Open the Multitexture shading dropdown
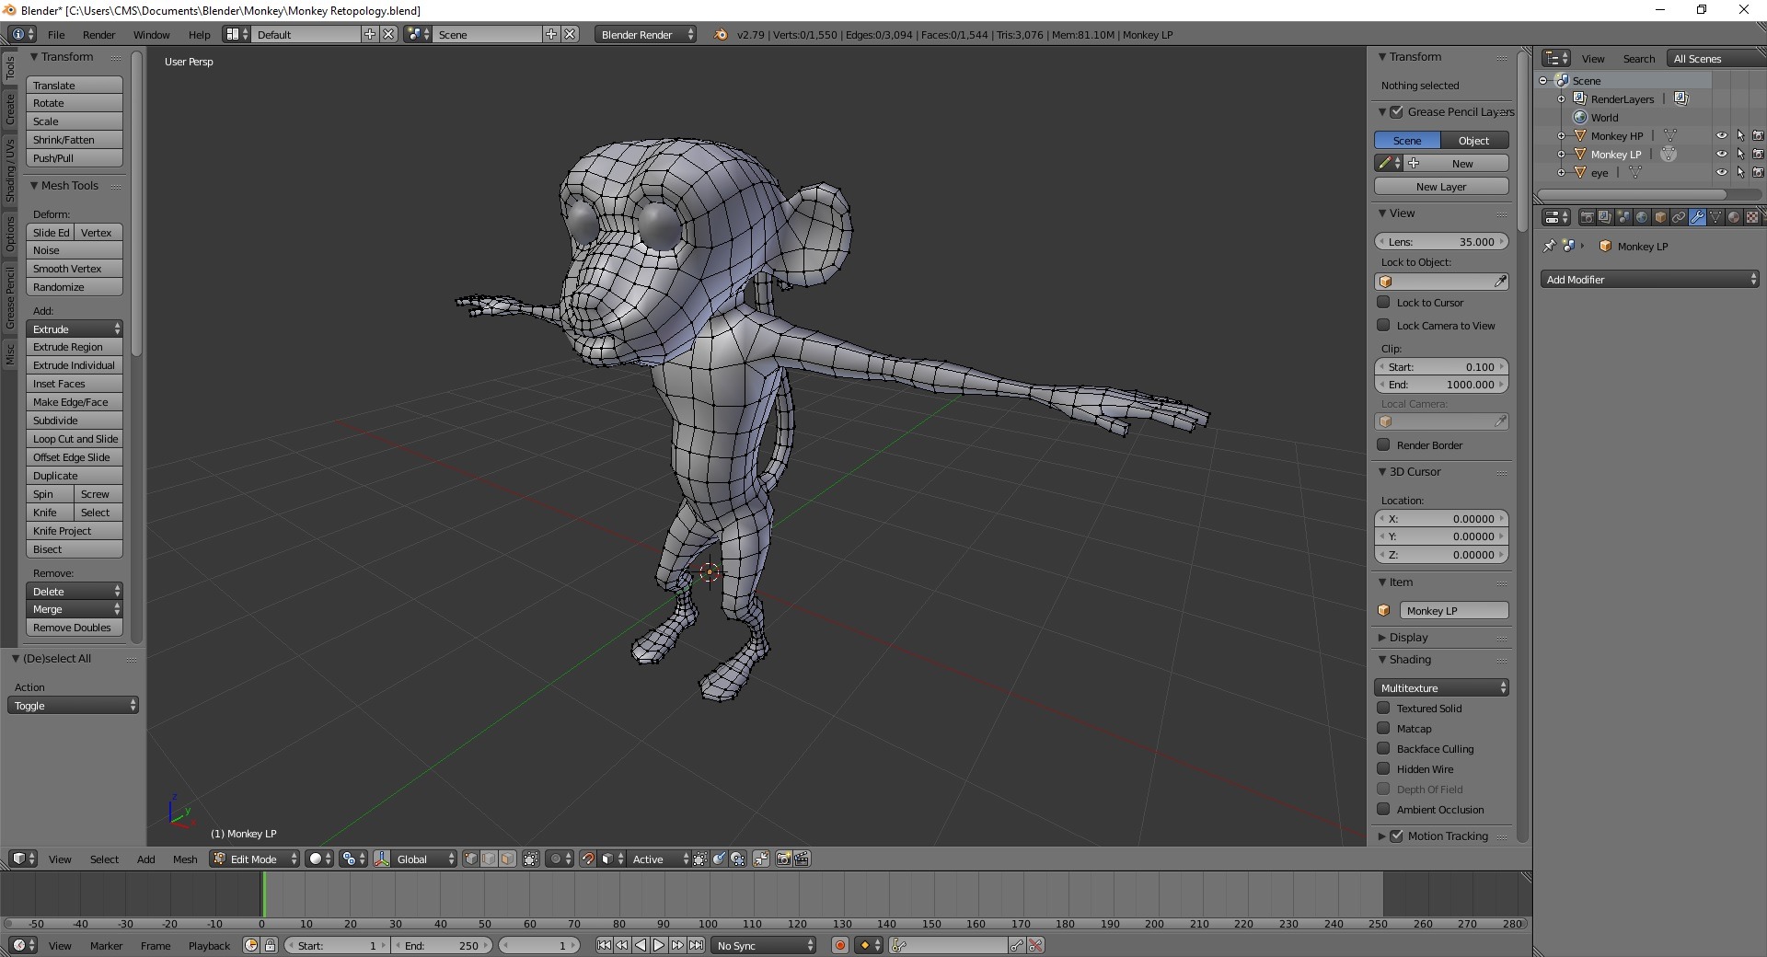Viewport: 1767px width, 957px height. tap(1441, 687)
